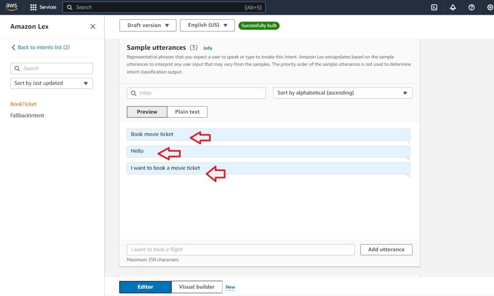Switch to the Plain text tab
This screenshot has height=296, width=494.
(x=187, y=111)
